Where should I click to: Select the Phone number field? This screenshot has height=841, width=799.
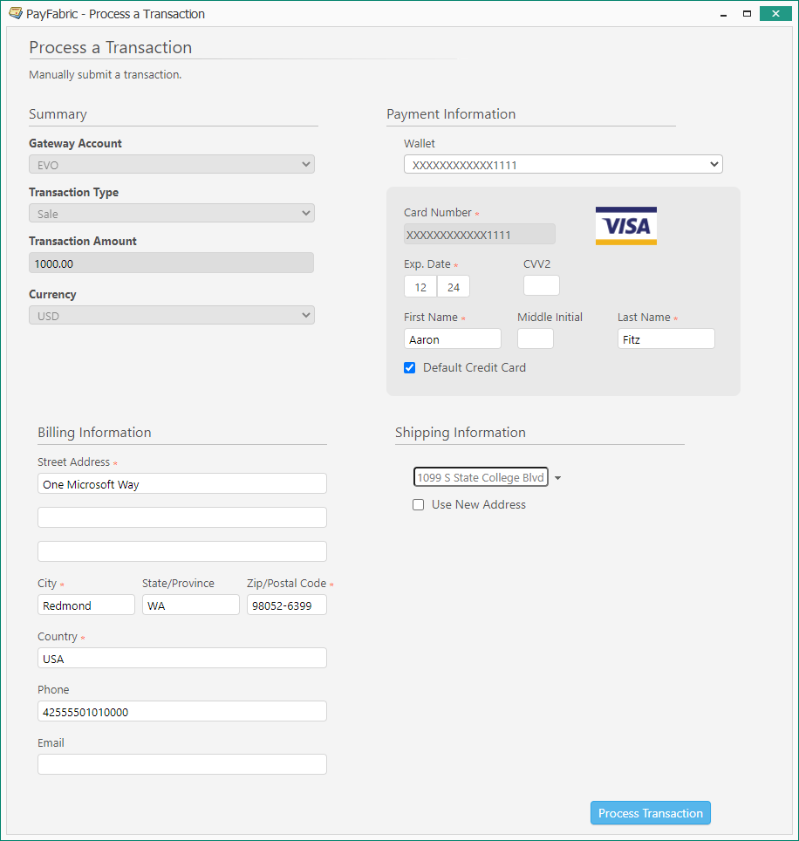181,711
